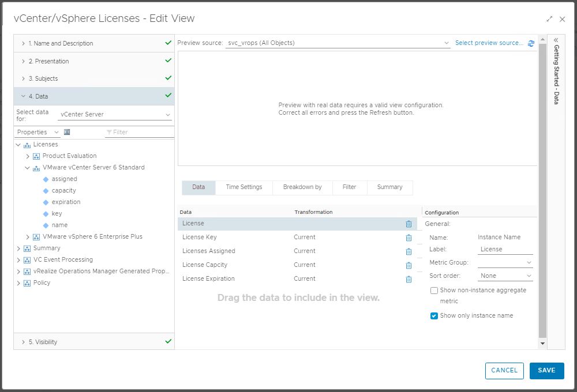Click the SAVE button

click(546, 371)
